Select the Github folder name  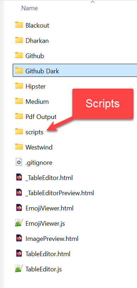(35, 56)
